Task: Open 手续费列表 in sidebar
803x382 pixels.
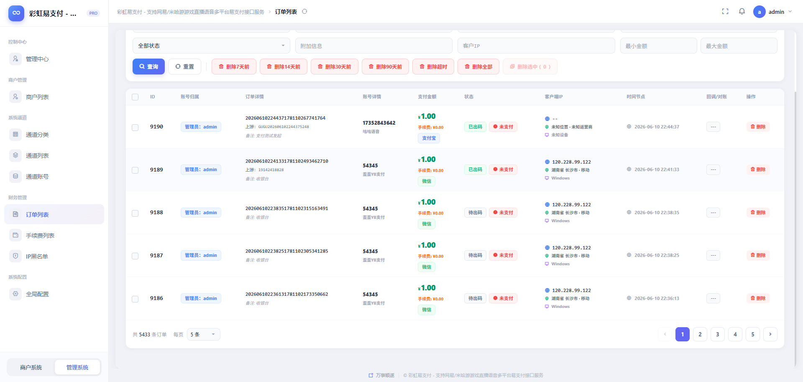Action: pyautogui.click(x=54, y=236)
